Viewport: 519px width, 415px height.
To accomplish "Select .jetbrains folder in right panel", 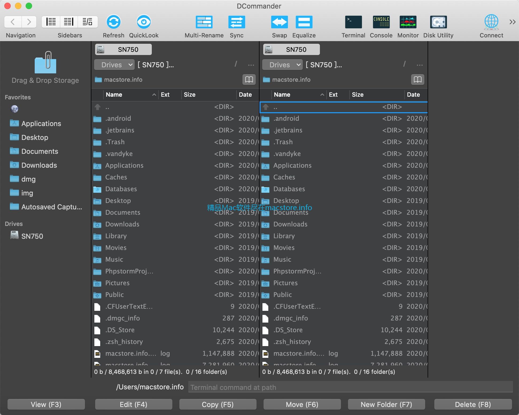I will click(x=344, y=130).
